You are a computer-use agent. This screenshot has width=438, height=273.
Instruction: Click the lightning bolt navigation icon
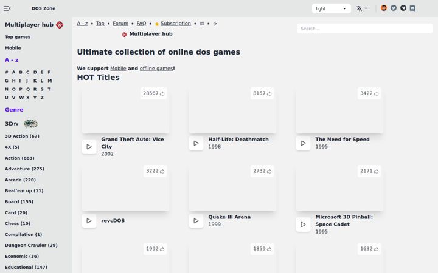215,24
